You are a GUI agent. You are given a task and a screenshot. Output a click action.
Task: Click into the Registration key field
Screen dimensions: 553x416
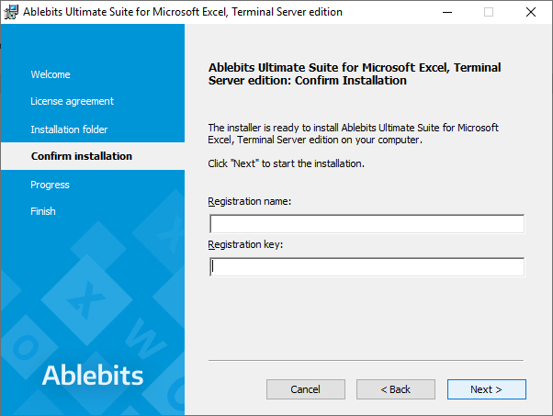[x=367, y=267]
